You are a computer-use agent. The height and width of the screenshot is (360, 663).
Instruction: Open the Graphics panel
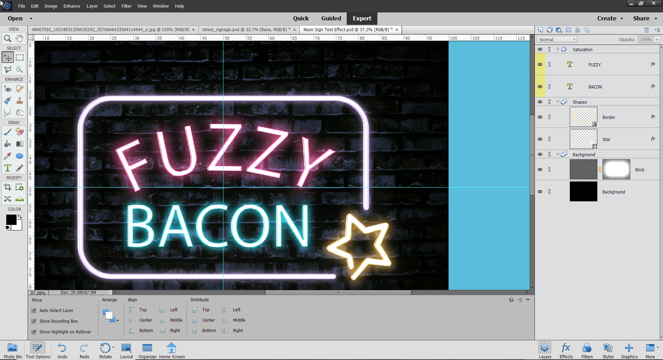[629, 350]
